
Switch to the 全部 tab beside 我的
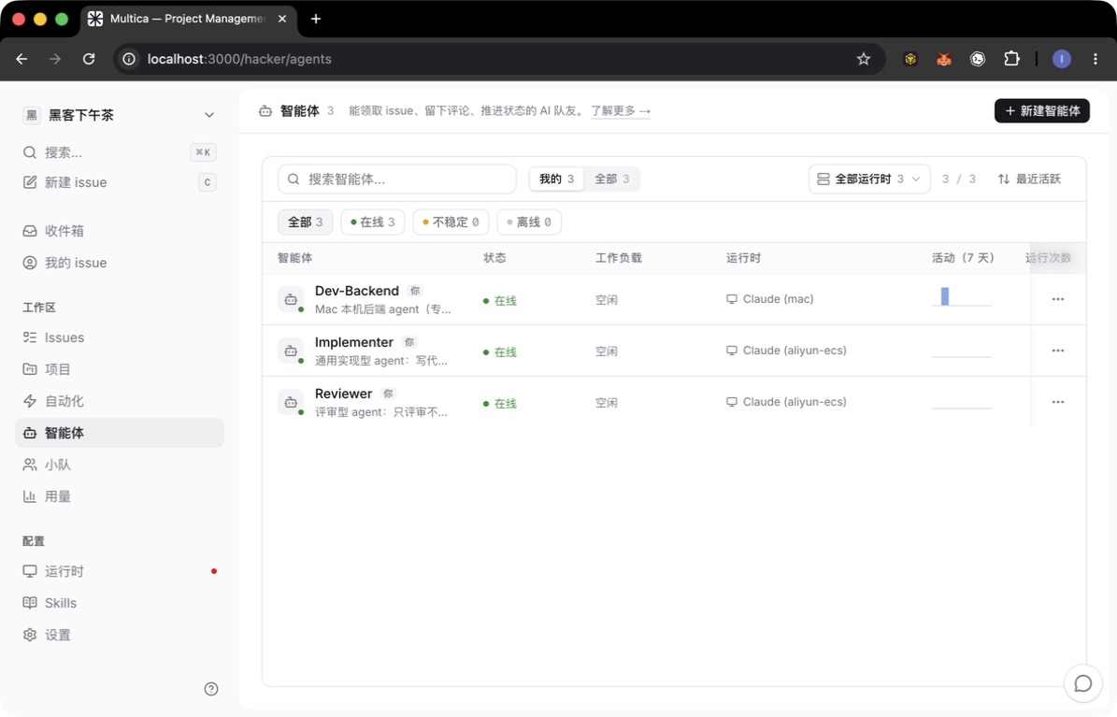tap(612, 179)
